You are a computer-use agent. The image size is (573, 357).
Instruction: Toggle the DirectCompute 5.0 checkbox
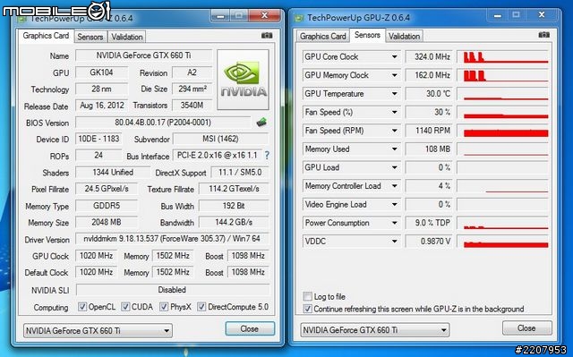[201, 307]
